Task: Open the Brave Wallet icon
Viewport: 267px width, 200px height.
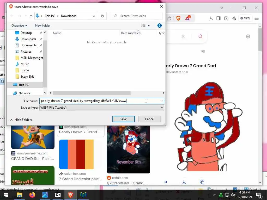Action: point(226,18)
